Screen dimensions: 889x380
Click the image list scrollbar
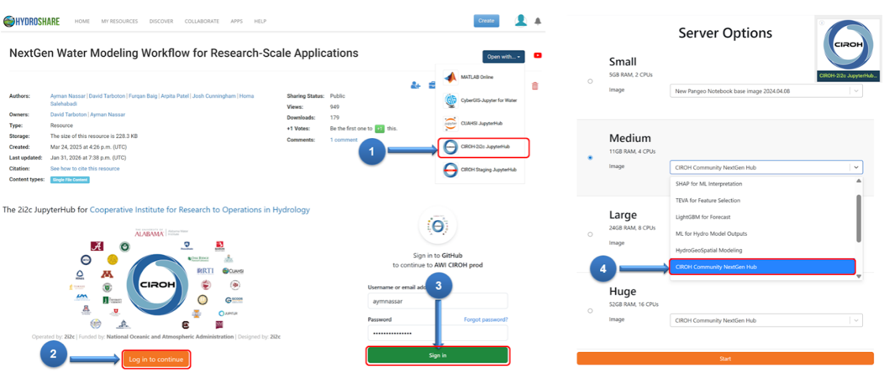(x=859, y=218)
